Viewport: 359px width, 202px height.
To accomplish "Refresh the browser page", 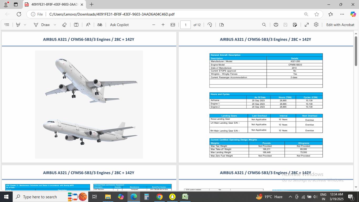I will pos(19,14).
